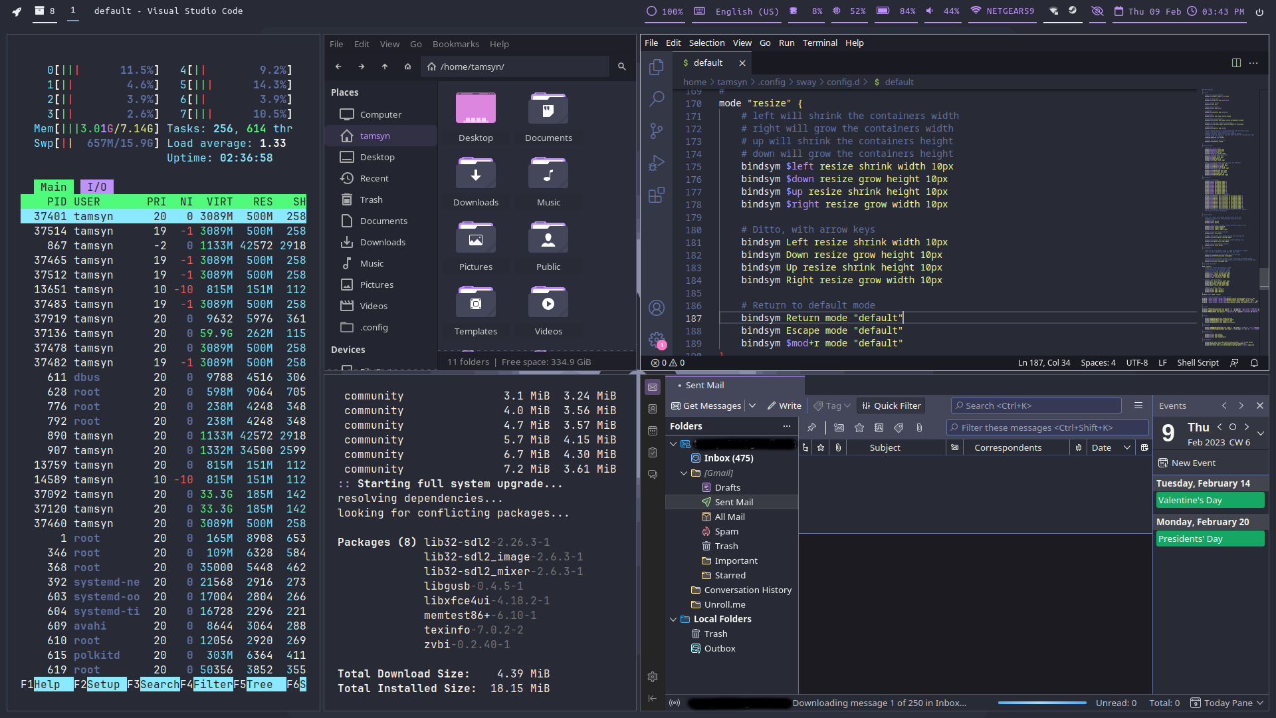Screen dimensions: 1276x718
Task: Open the Bookmarks menu in the file manager
Action: coord(456,44)
